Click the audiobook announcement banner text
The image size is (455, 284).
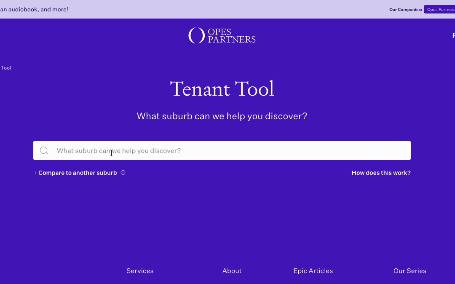[x=34, y=9]
